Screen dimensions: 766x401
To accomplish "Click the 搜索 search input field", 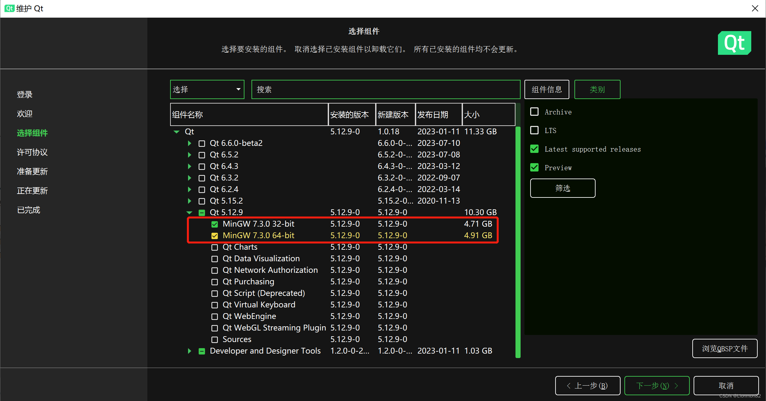I will [385, 89].
